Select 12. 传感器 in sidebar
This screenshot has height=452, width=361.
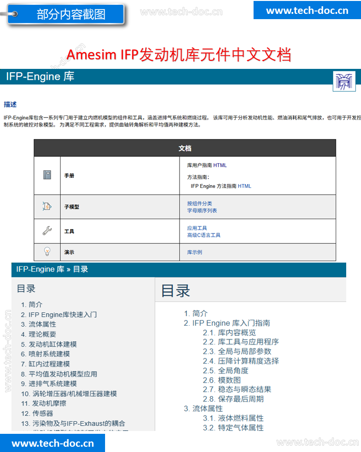(x=37, y=413)
